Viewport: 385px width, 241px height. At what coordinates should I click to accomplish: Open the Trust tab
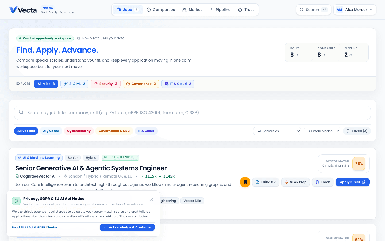[x=246, y=10]
